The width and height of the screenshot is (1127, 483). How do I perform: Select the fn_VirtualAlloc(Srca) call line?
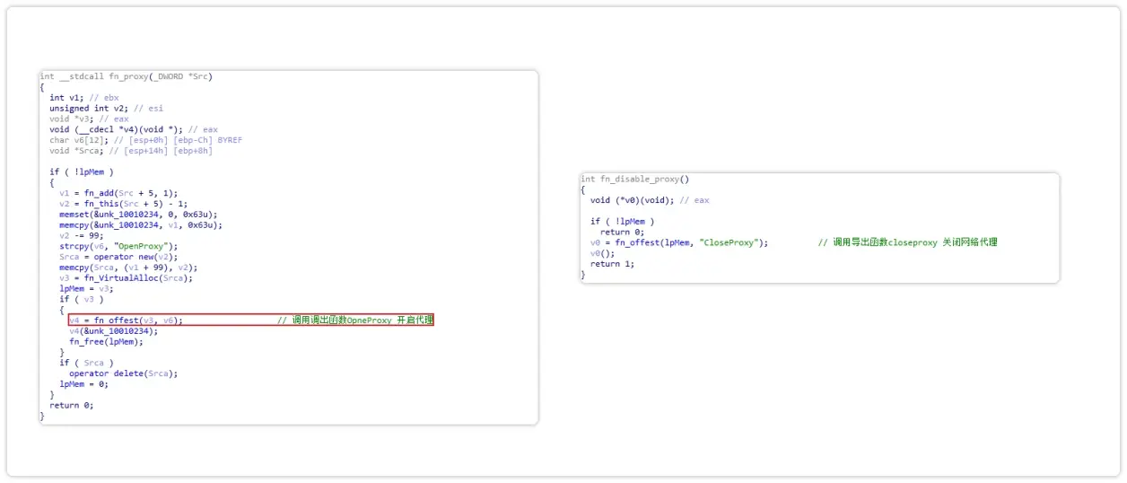(x=126, y=278)
